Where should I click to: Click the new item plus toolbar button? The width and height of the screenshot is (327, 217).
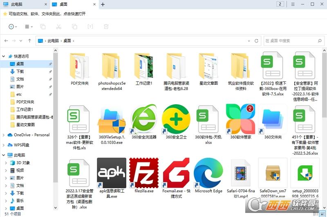pyautogui.click(x=13, y=26)
